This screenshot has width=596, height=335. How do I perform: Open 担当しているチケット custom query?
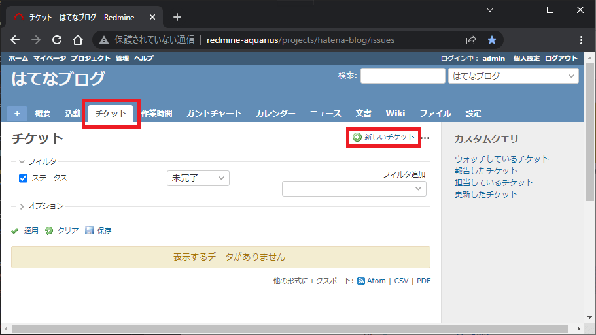click(x=494, y=183)
